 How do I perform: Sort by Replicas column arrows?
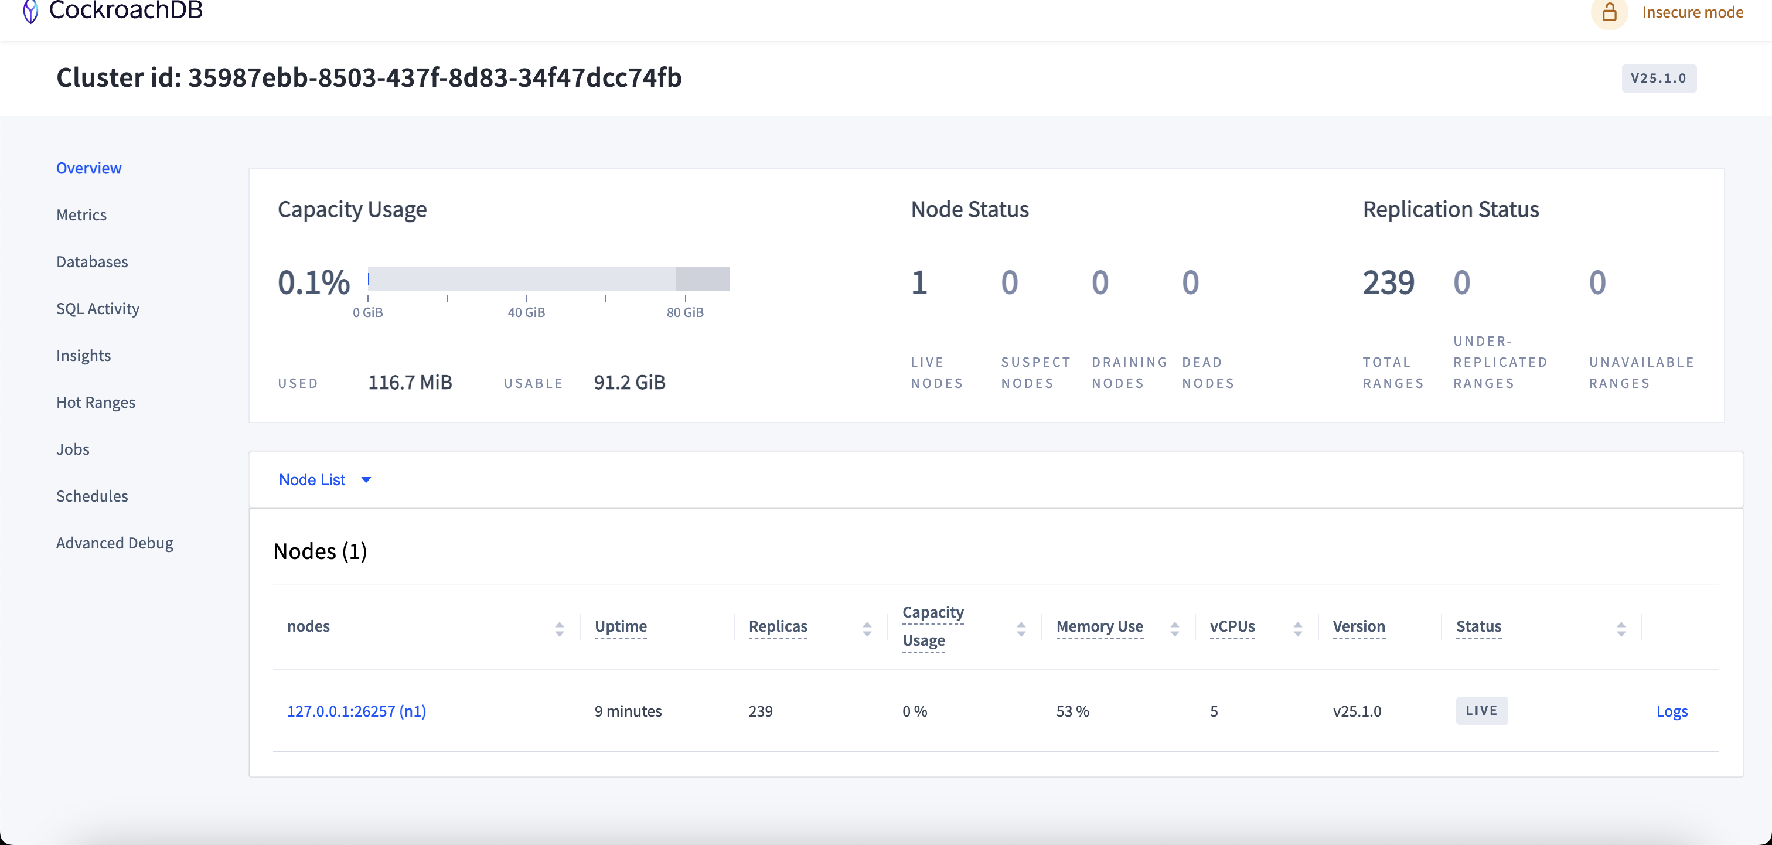[867, 629]
